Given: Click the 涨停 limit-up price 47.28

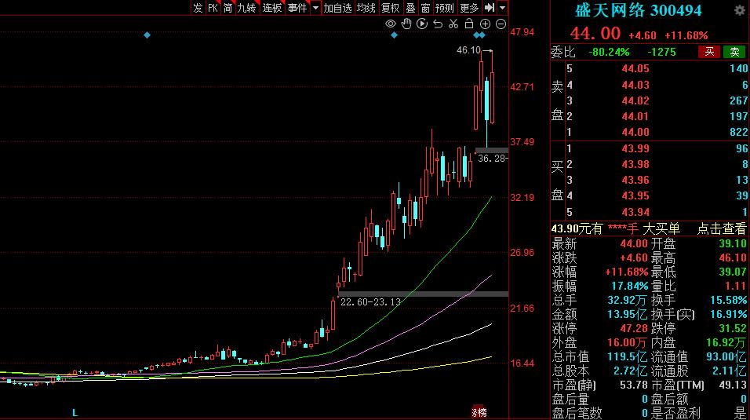Looking at the screenshot, I should (633, 328).
